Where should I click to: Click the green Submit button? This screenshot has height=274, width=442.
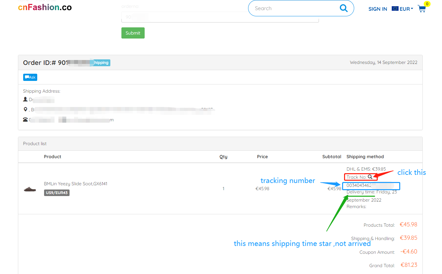pos(133,33)
